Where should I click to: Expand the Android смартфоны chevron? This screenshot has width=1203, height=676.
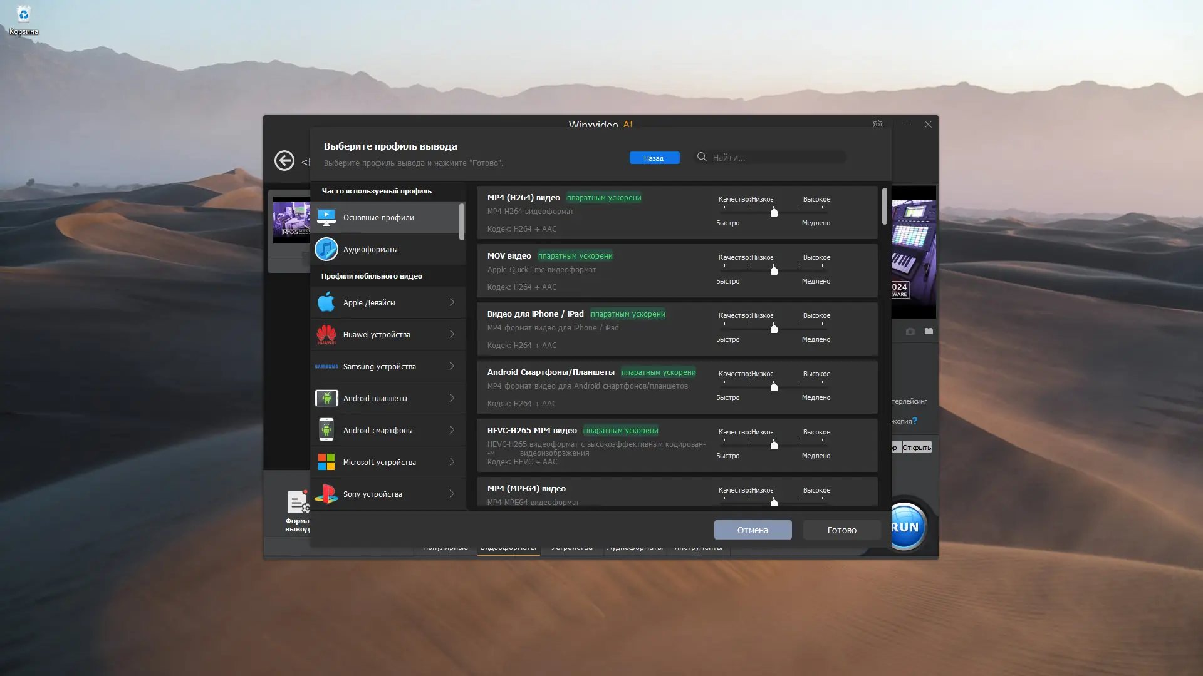452,430
